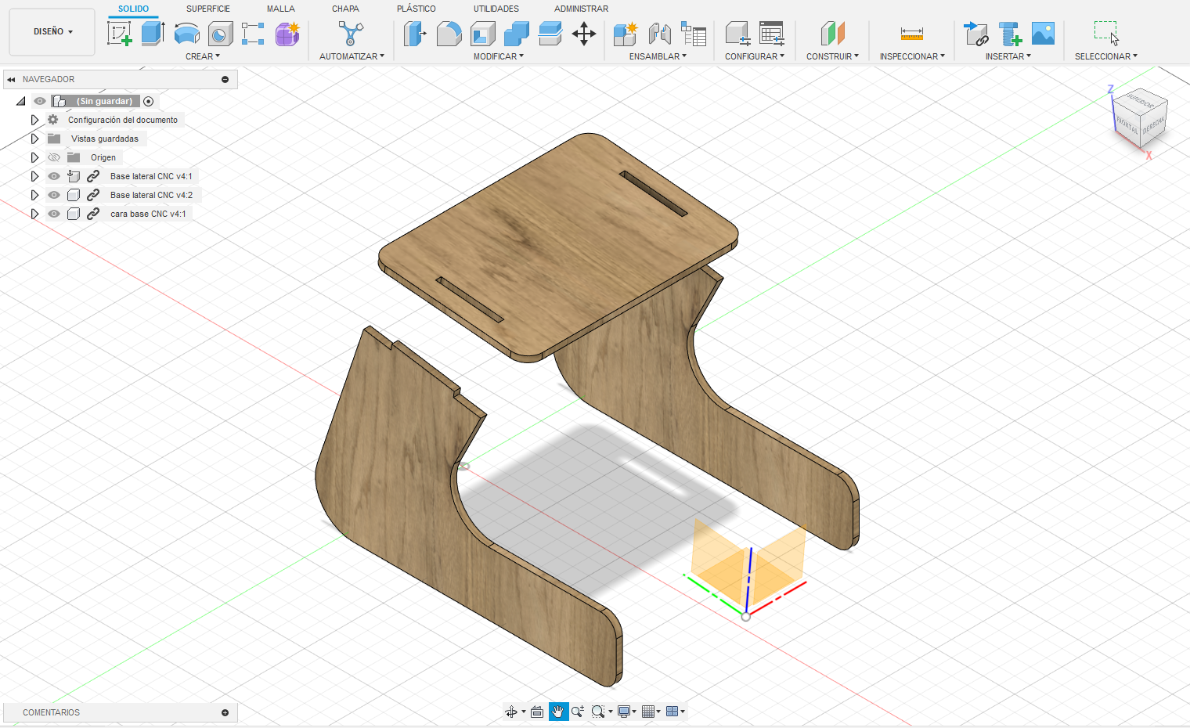Switch to the MALLA tab
This screenshot has width=1190, height=728.
pyautogui.click(x=281, y=9)
